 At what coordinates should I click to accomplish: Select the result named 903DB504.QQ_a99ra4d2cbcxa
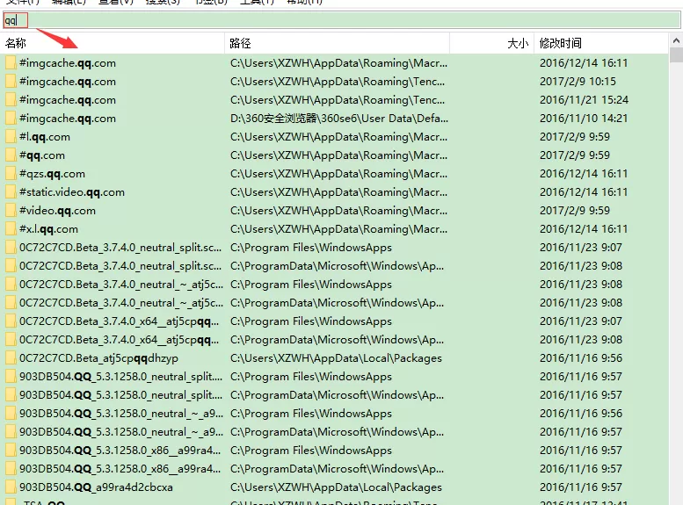pos(96,487)
